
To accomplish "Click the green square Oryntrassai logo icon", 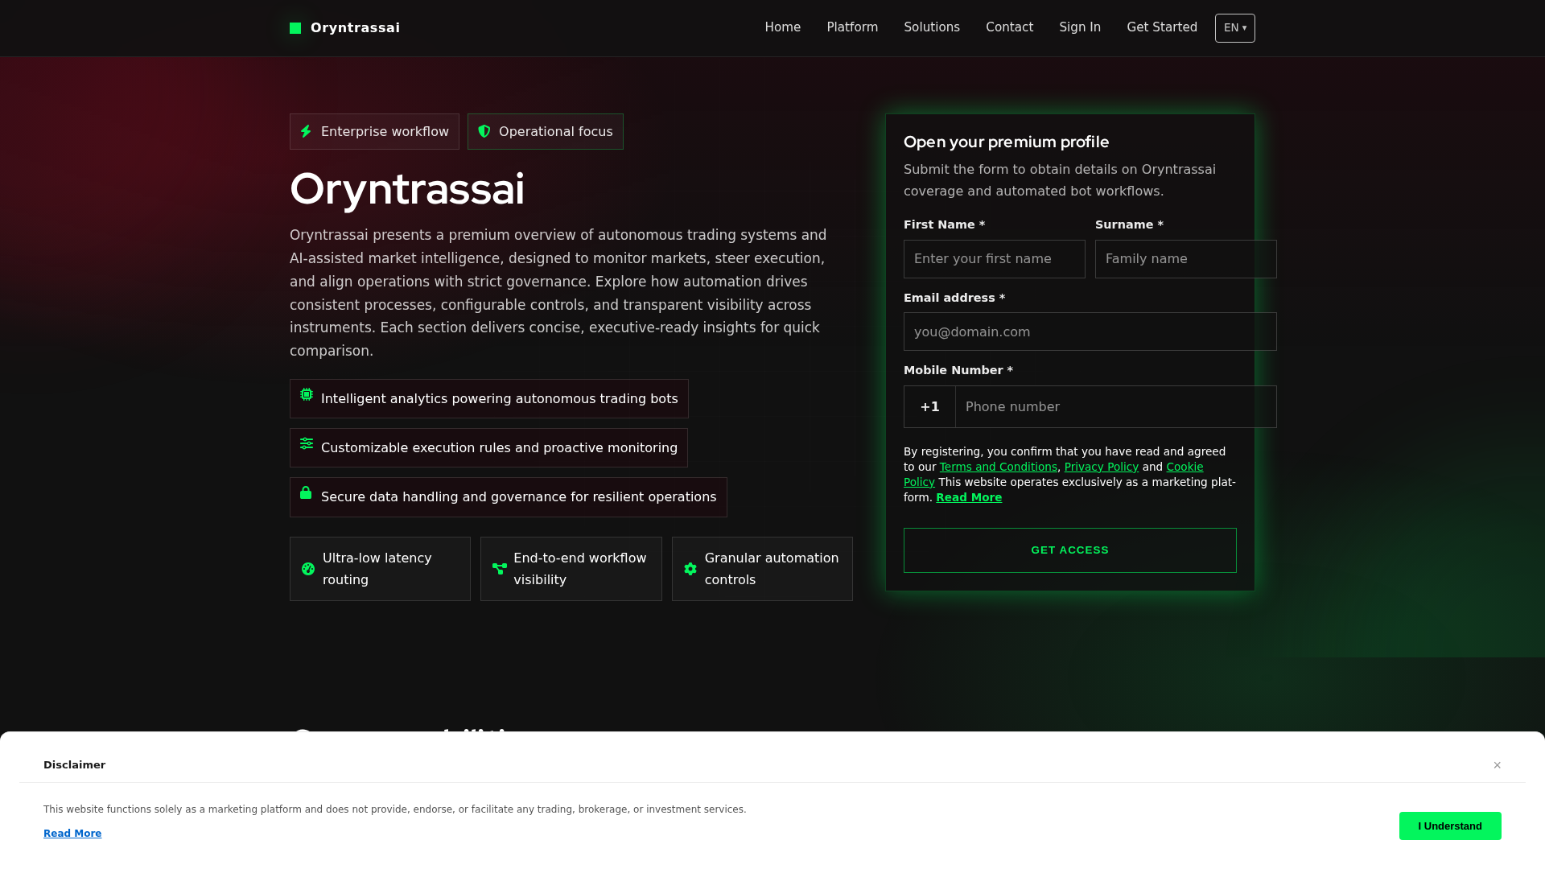I will tap(295, 28).
